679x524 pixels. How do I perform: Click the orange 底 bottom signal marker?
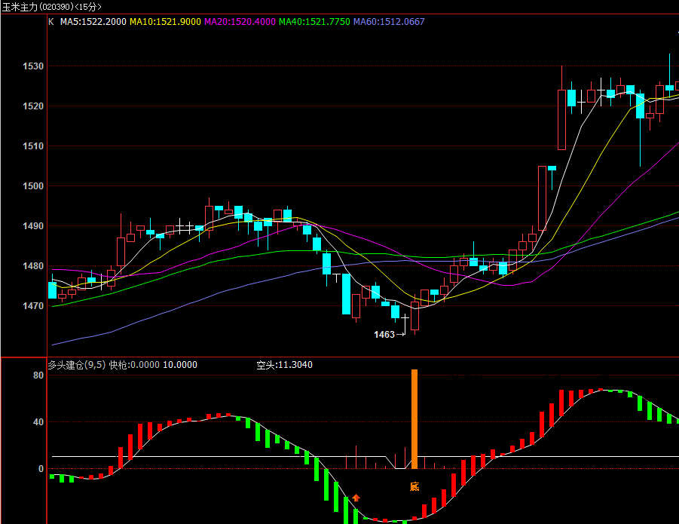click(x=414, y=486)
